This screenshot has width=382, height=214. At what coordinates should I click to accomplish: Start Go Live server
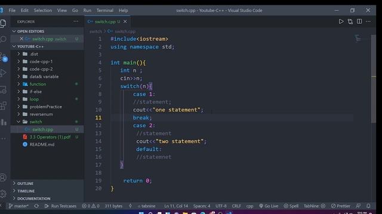coord(269,206)
